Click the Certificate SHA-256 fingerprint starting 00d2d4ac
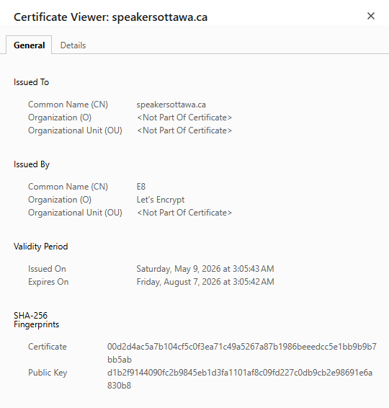389x408 pixels. click(242, 353)
